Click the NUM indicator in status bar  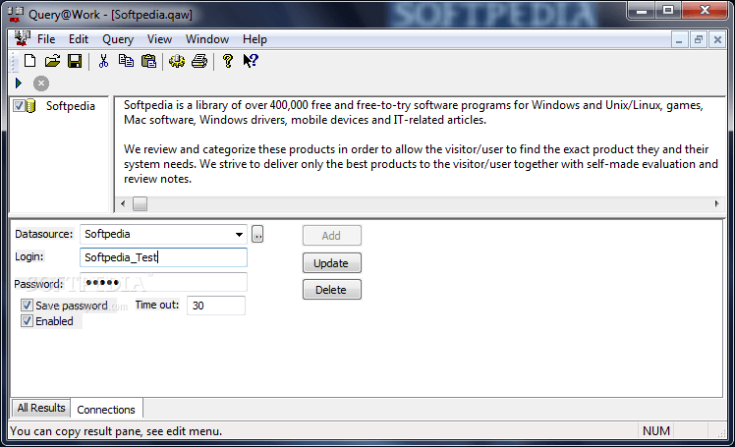coord(656,431)
